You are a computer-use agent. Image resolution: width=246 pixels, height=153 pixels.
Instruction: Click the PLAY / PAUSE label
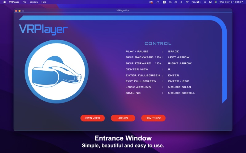tap(137, 51)
